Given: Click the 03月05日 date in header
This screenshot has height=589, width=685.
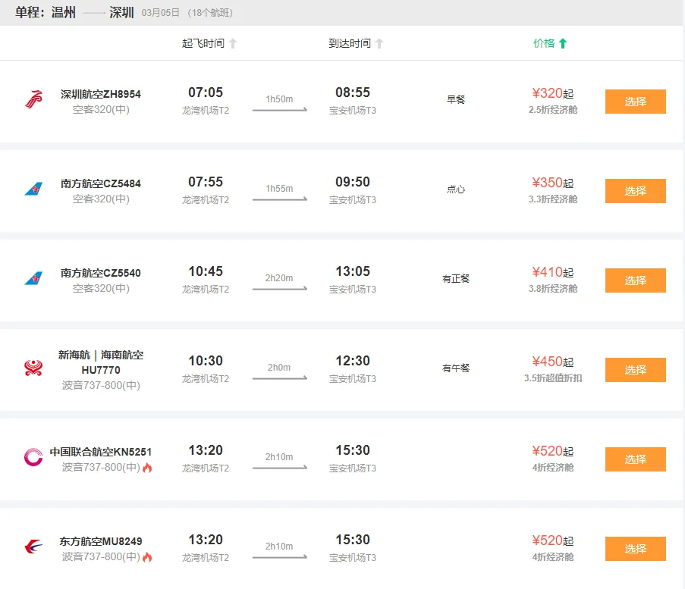Looking at the screenshot, I should [160, 13].
